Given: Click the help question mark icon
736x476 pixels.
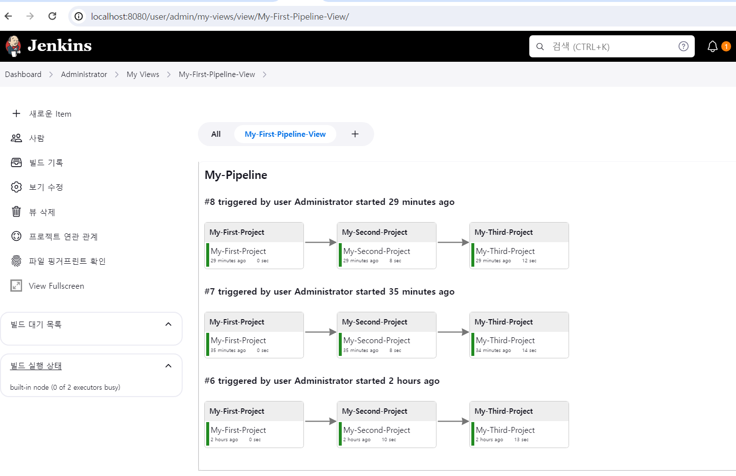Looking at the screenshot, I should 683,46.
